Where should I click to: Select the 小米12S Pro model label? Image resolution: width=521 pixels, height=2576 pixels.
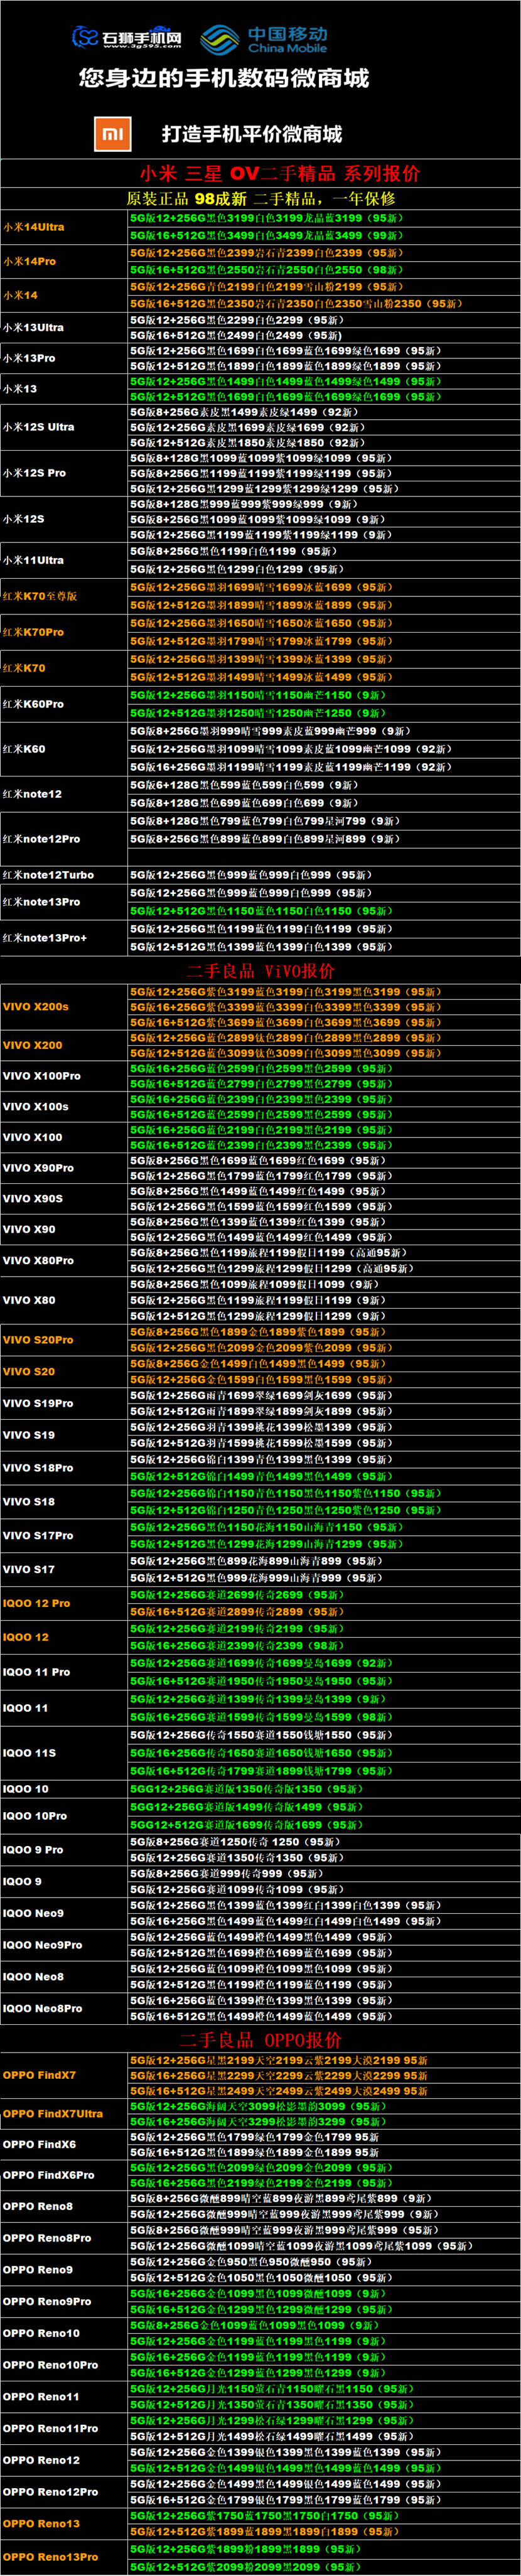(34, 473)
